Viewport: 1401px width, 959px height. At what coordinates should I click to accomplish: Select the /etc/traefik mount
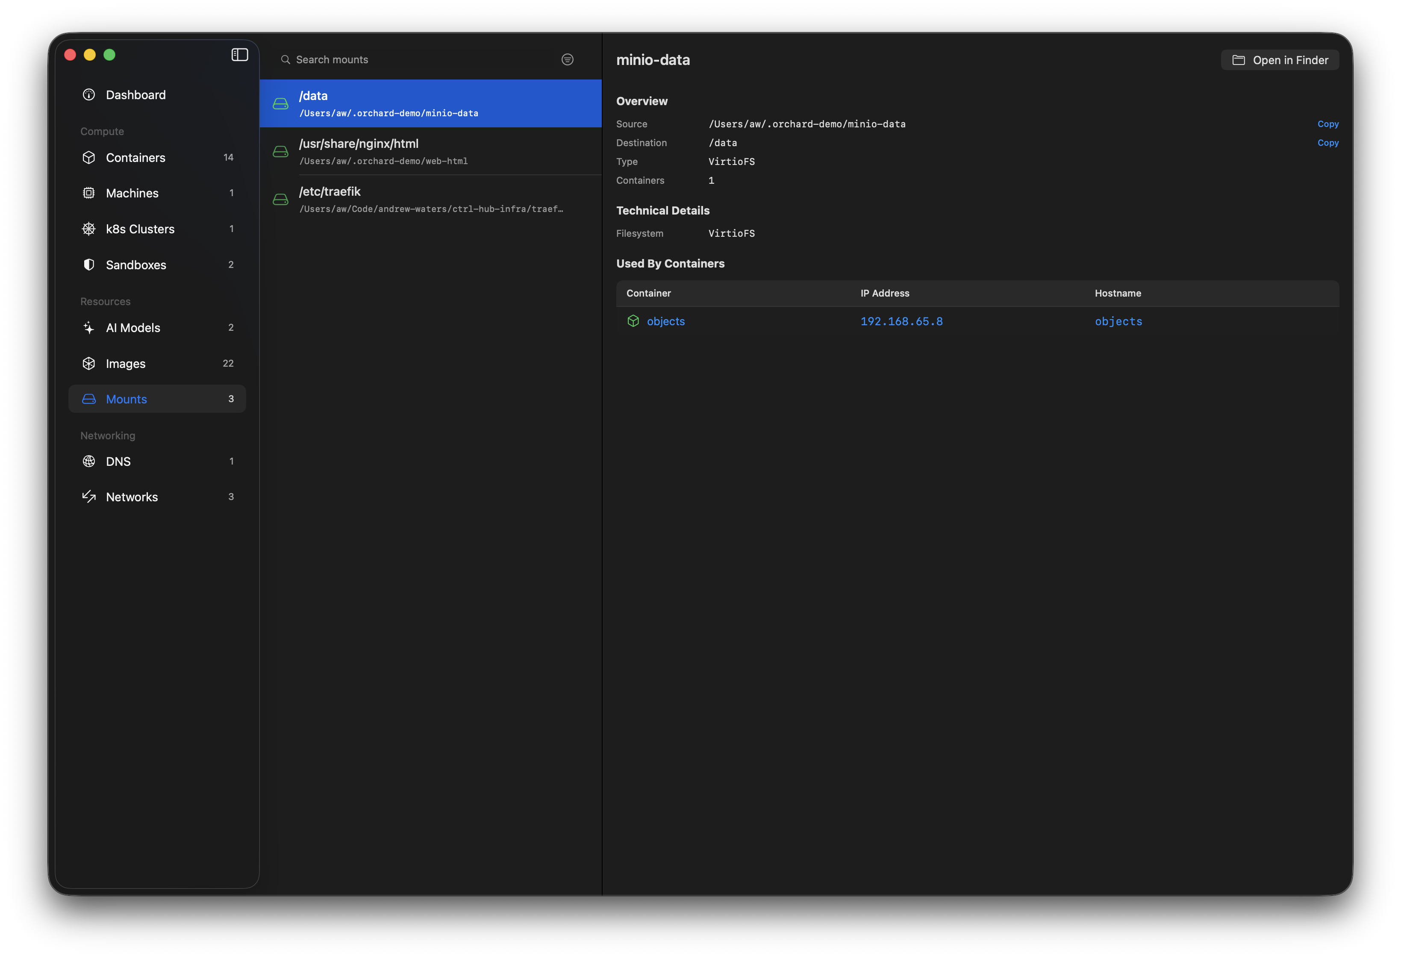pyautogui.click(x=430, y=199)
